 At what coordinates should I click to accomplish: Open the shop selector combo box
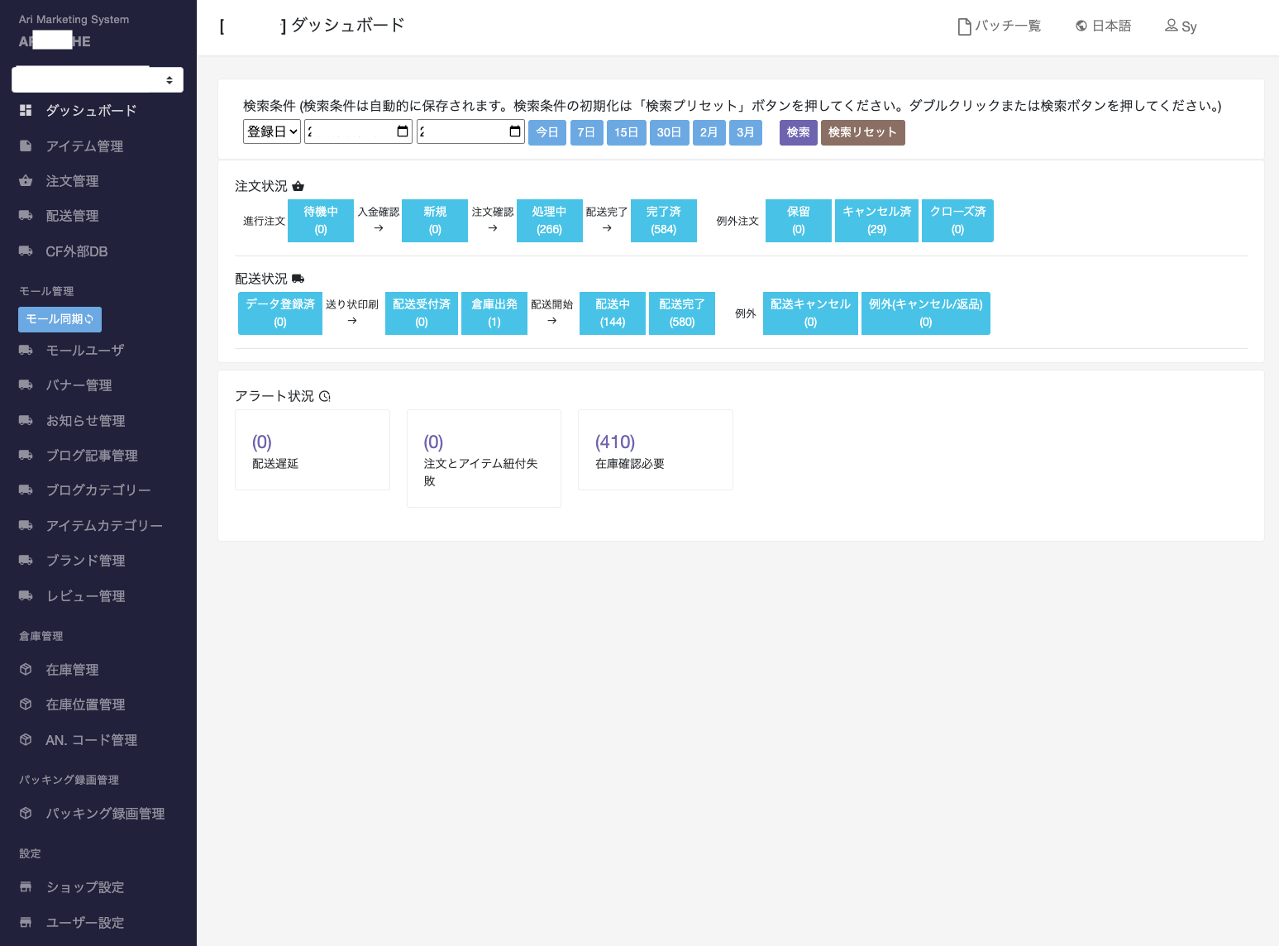pos(97,79)
